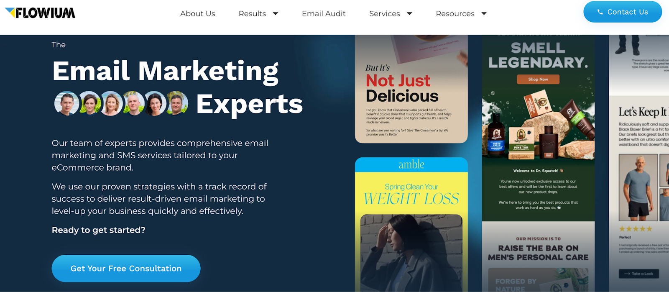Click the Flowium logo
Screen dimensions: 669x292
[x=40, y=13]
